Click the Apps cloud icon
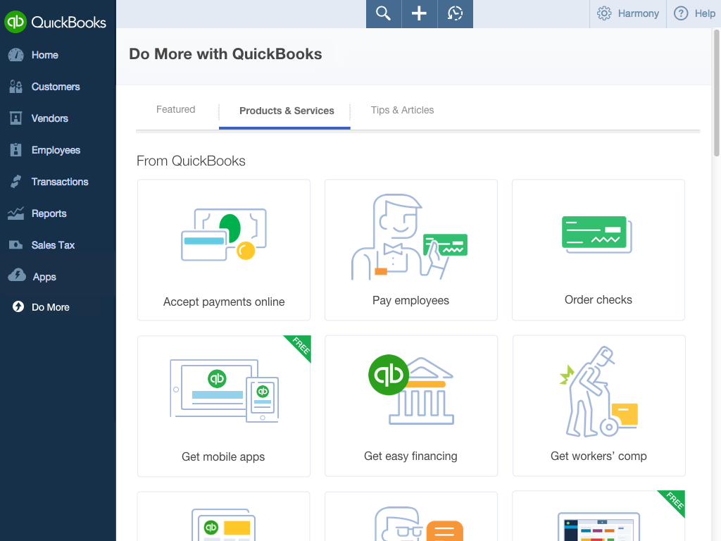 (16, 276)
